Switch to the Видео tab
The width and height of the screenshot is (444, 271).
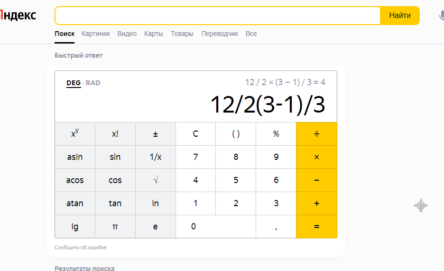pyautogui.click(x=127, y=34)
